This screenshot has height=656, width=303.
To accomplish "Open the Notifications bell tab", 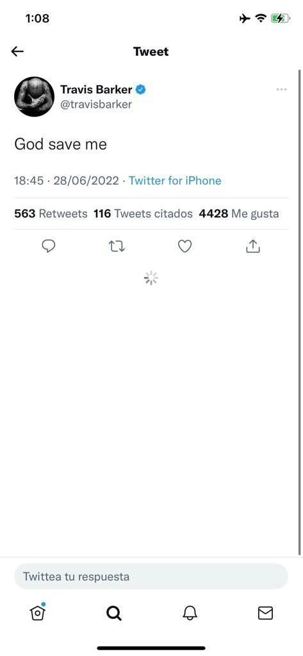I will 190,613.
